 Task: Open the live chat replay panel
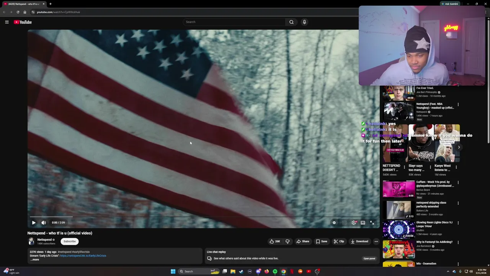[x=369, y=258]
